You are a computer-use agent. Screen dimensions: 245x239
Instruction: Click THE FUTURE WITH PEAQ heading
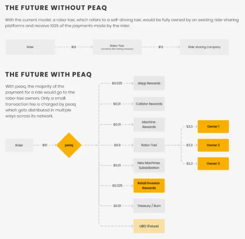click(x=49, y=74)
